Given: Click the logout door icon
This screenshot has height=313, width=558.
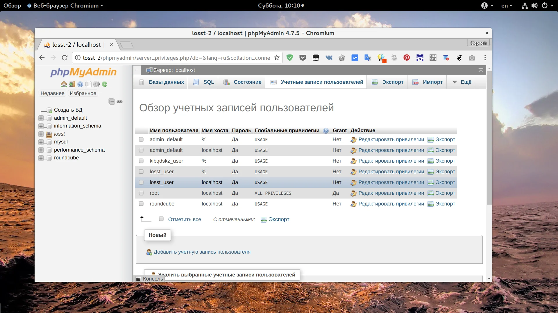Looking at the screenshot, I should click(72, 84).
